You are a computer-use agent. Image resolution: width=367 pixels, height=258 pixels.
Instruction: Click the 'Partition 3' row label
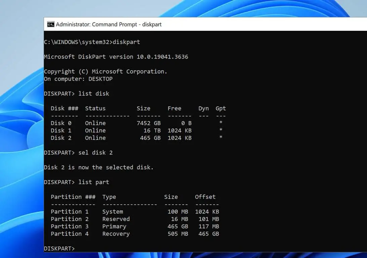point(70,226)
